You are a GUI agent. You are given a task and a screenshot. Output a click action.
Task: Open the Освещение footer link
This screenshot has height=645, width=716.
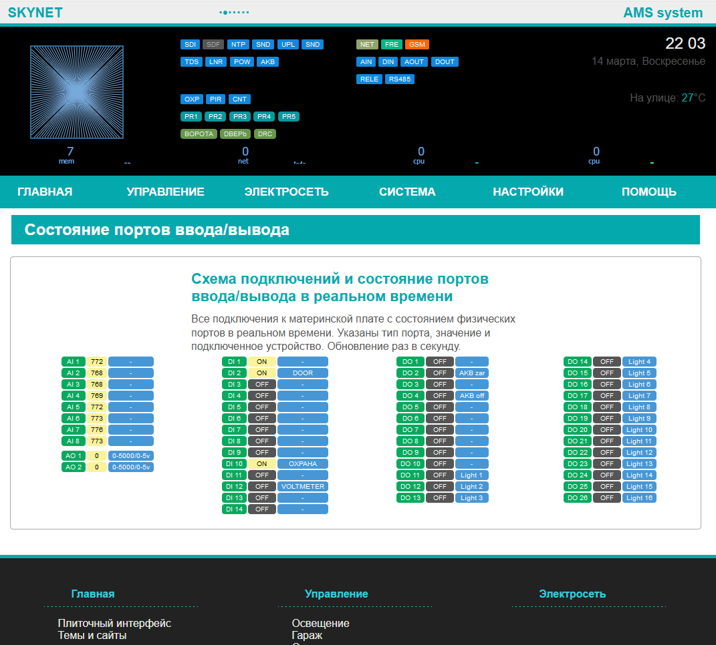pyautogui.click(x=320, y=624)
